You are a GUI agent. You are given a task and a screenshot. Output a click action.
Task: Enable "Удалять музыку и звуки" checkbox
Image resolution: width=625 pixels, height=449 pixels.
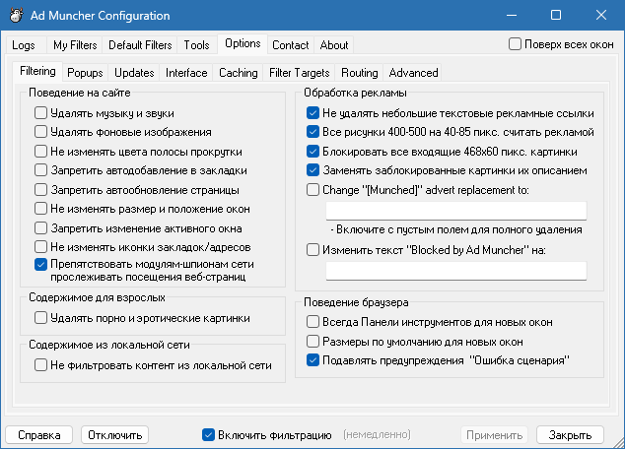pyautogui.click(x=40, y=113)
